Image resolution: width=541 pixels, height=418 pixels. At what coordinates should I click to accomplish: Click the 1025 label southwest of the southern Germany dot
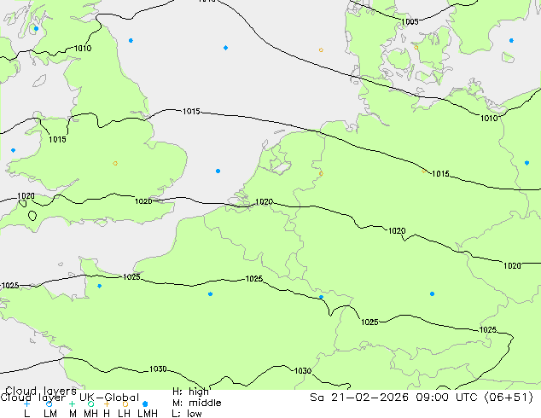(369, 322)
